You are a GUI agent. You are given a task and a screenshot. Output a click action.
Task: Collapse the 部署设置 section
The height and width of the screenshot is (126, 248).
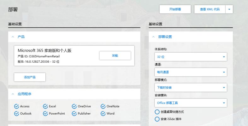pyautogui.click(x=153, y=37)
